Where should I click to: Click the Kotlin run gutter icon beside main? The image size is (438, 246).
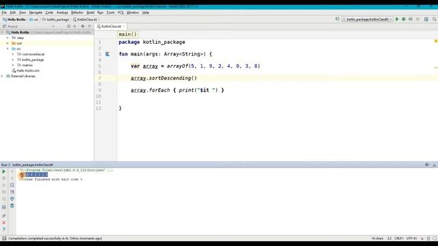107,54
